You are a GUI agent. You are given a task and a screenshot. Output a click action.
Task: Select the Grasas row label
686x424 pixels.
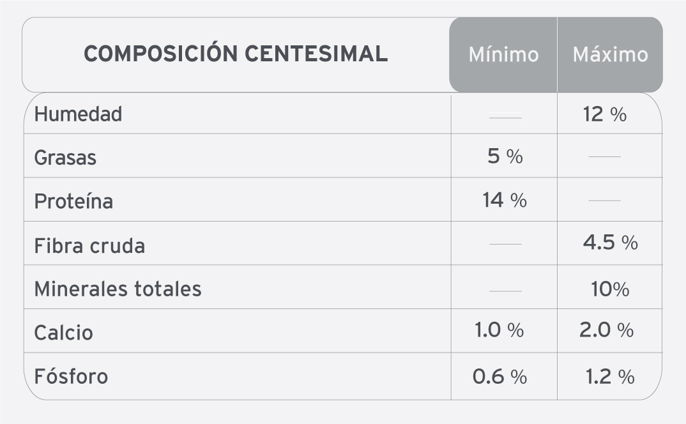coord(65,157)
